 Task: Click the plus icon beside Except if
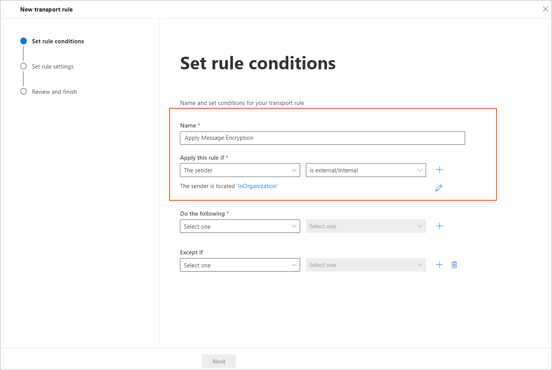point(439,265)
